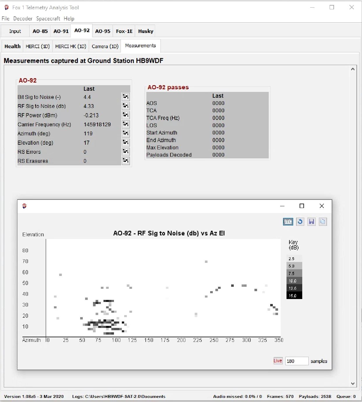
Task: Toggle the Live button in graph window
Action: (x=278, y=361)
